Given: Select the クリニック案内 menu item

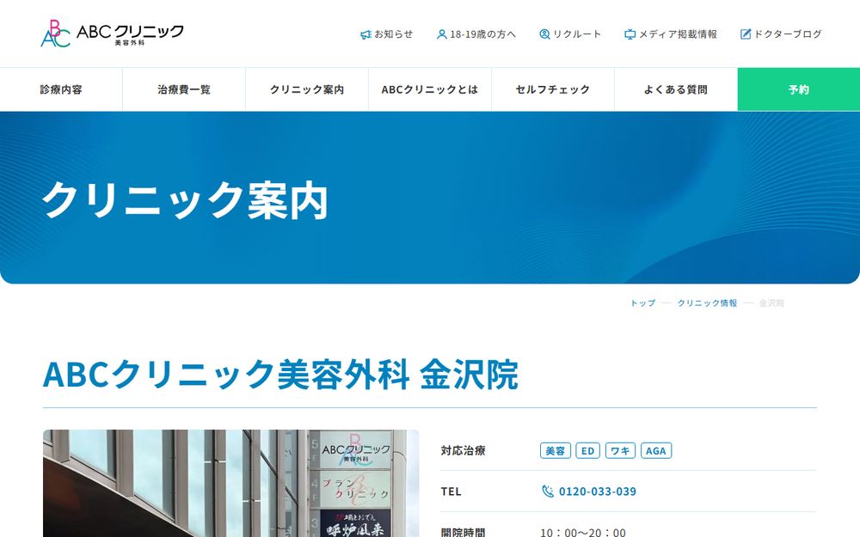Looking at the screenshot, I should tap(307, 89).
